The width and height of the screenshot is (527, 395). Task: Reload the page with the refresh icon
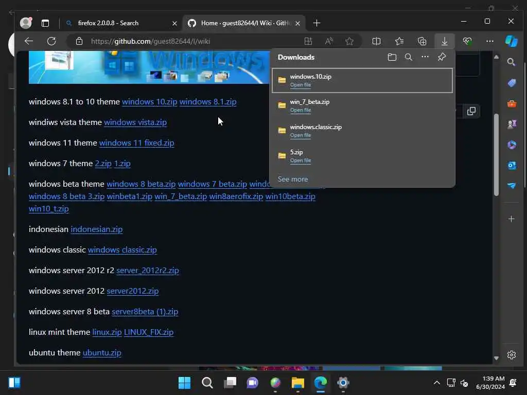51,41
